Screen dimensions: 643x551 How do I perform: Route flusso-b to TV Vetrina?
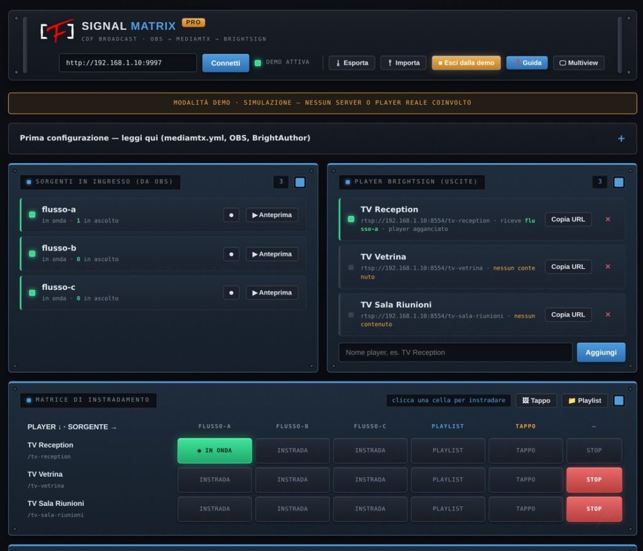[293, 479]
